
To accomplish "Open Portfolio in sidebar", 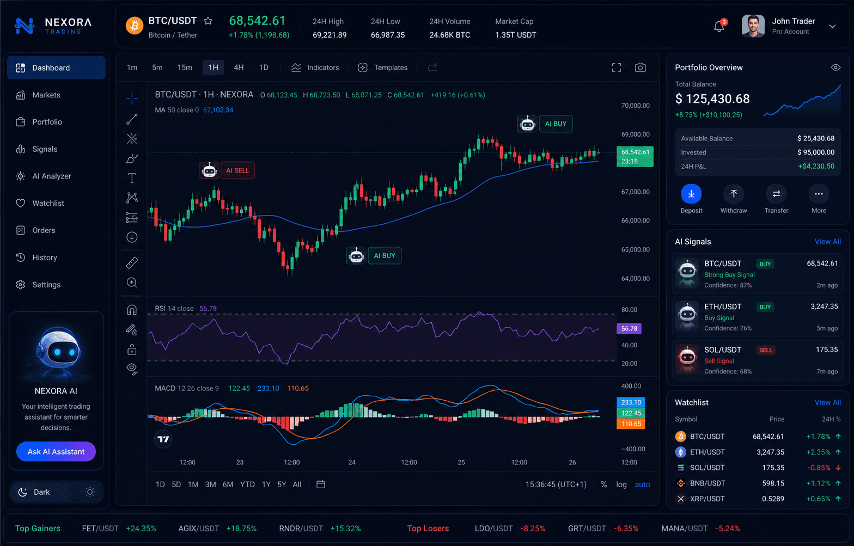I will coord(56,122).
